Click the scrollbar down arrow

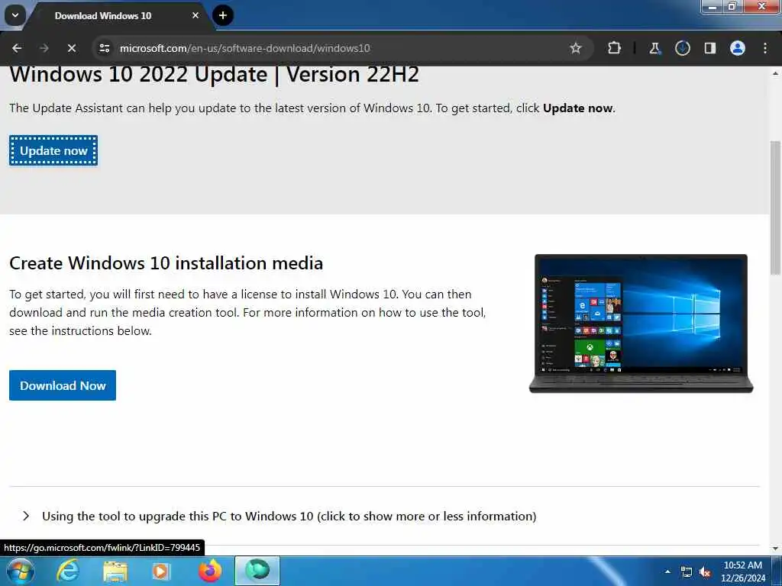(775, 549)
